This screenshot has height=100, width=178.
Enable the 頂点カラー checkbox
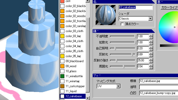point(122,24)
